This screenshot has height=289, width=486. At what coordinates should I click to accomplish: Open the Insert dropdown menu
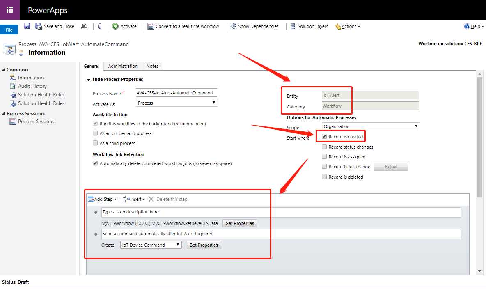[x=144, y=200]
